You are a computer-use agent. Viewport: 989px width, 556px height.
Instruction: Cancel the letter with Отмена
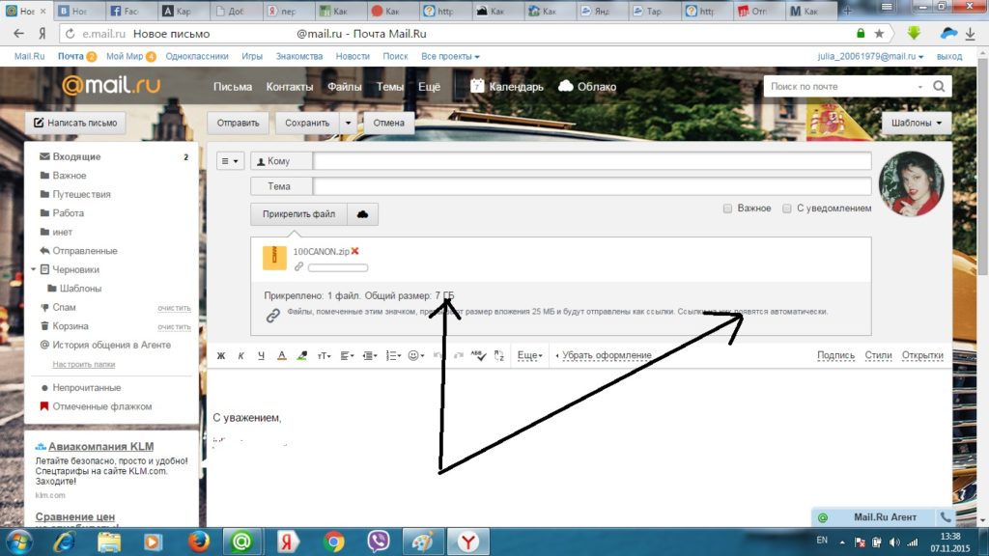click(388, 123)
